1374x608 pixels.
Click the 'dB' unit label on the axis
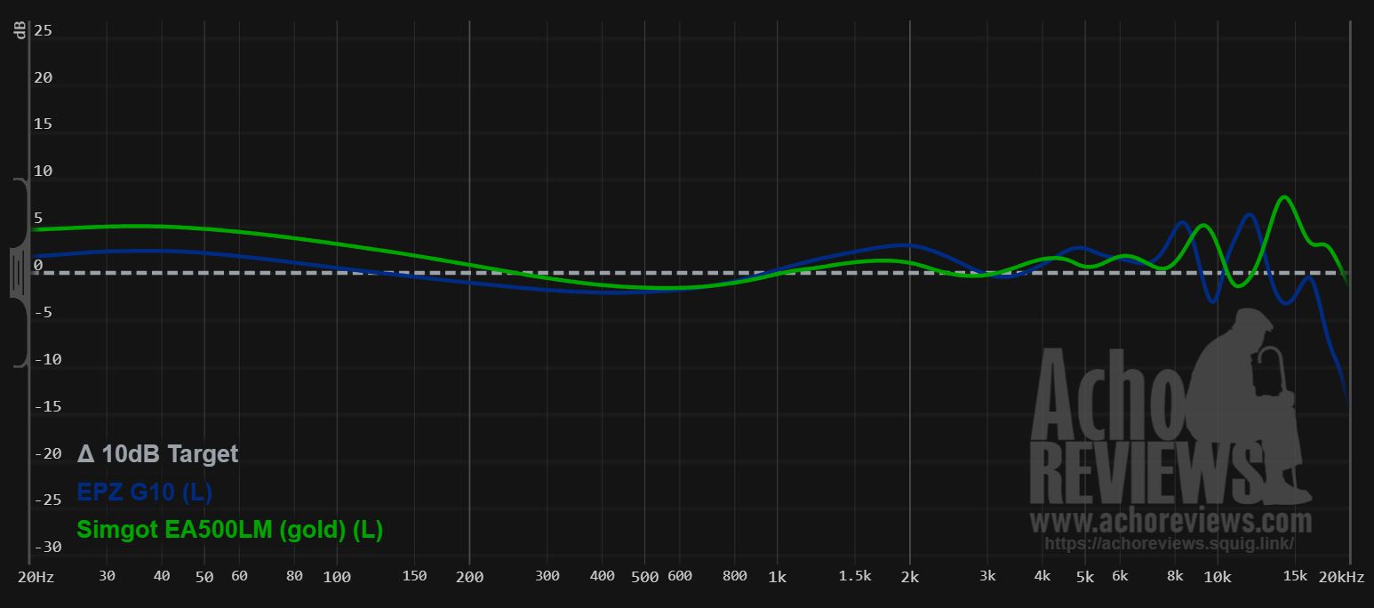click(20, 31)
